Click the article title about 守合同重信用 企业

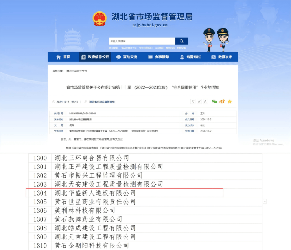pos(143,87)
